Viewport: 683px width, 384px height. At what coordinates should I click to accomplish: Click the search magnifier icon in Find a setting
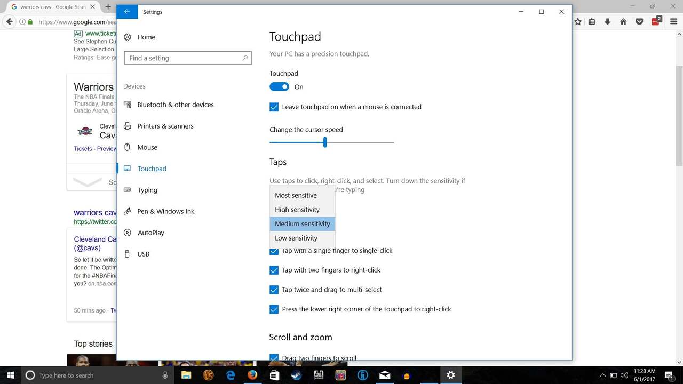[x=245, y=58]
